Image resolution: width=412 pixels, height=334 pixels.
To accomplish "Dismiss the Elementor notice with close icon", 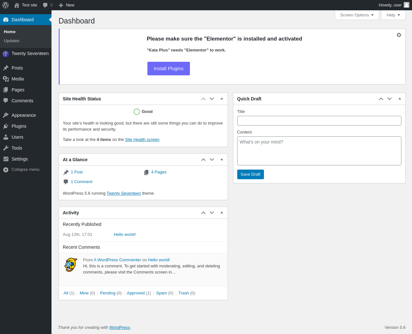I will [x=399, y=35].
